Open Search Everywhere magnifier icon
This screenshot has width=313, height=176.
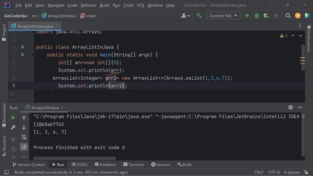[288, 16]
